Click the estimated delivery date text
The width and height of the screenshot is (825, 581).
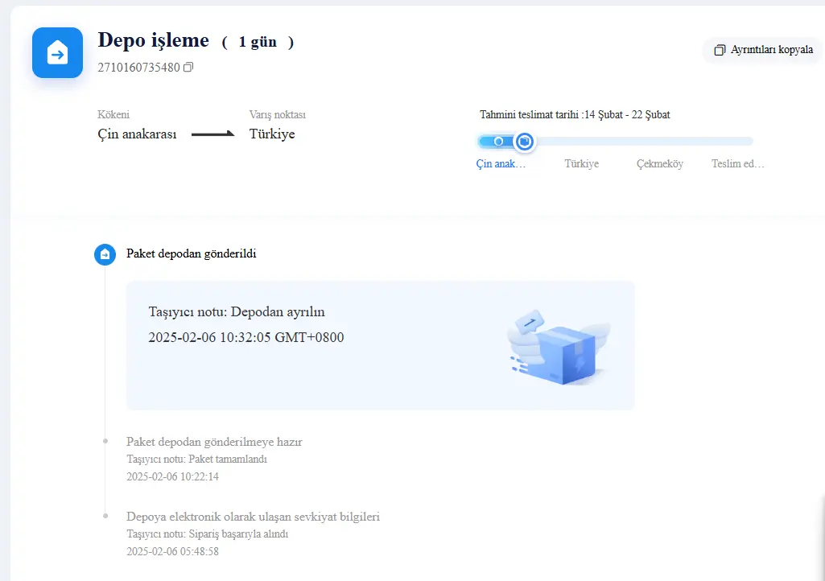(x=575, y=115)
